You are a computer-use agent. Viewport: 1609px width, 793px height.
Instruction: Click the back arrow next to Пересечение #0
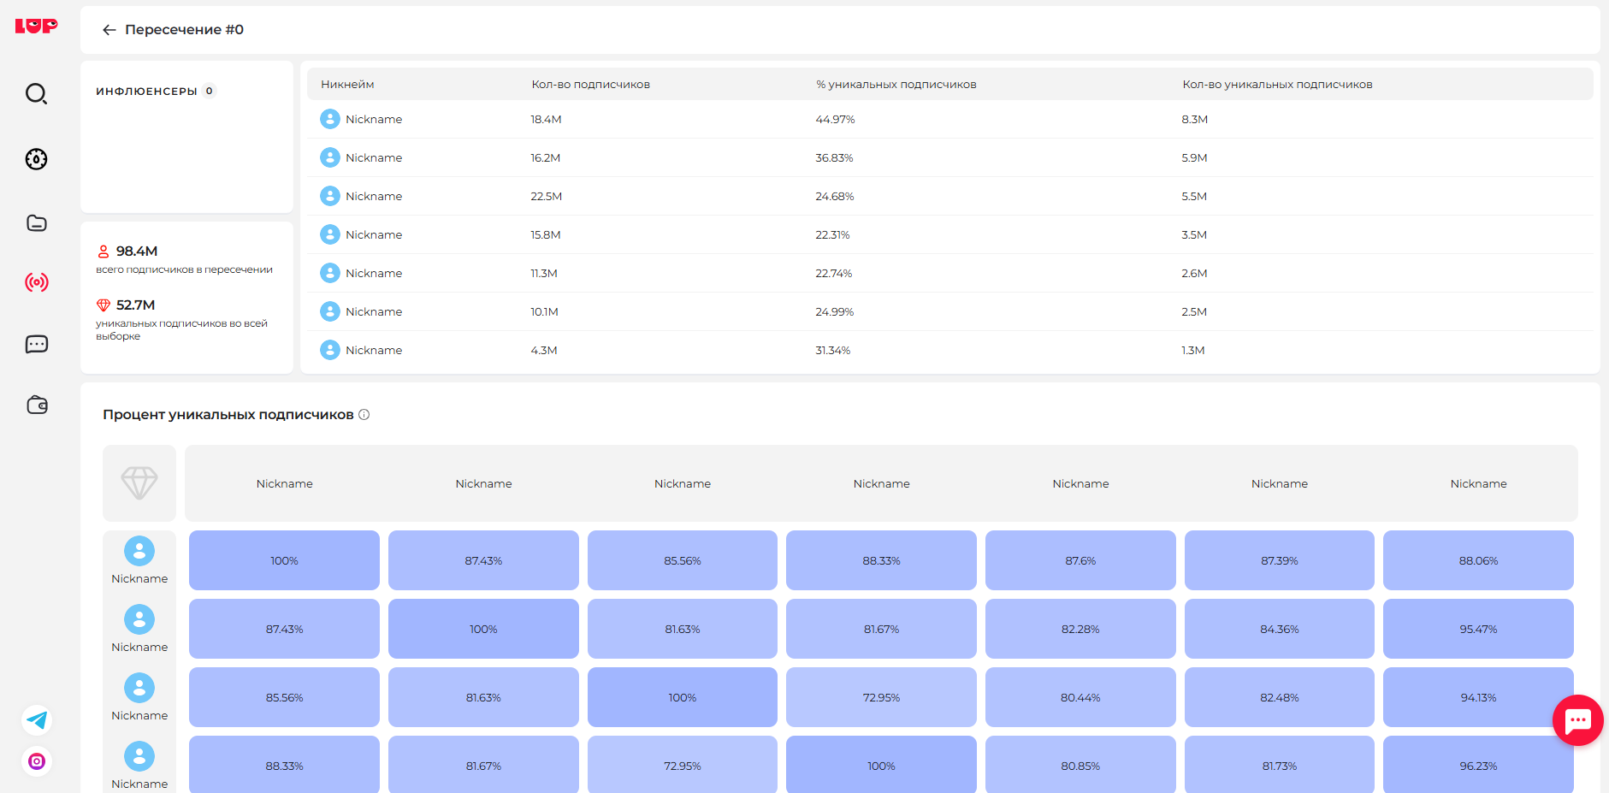[x=109, y=30]
